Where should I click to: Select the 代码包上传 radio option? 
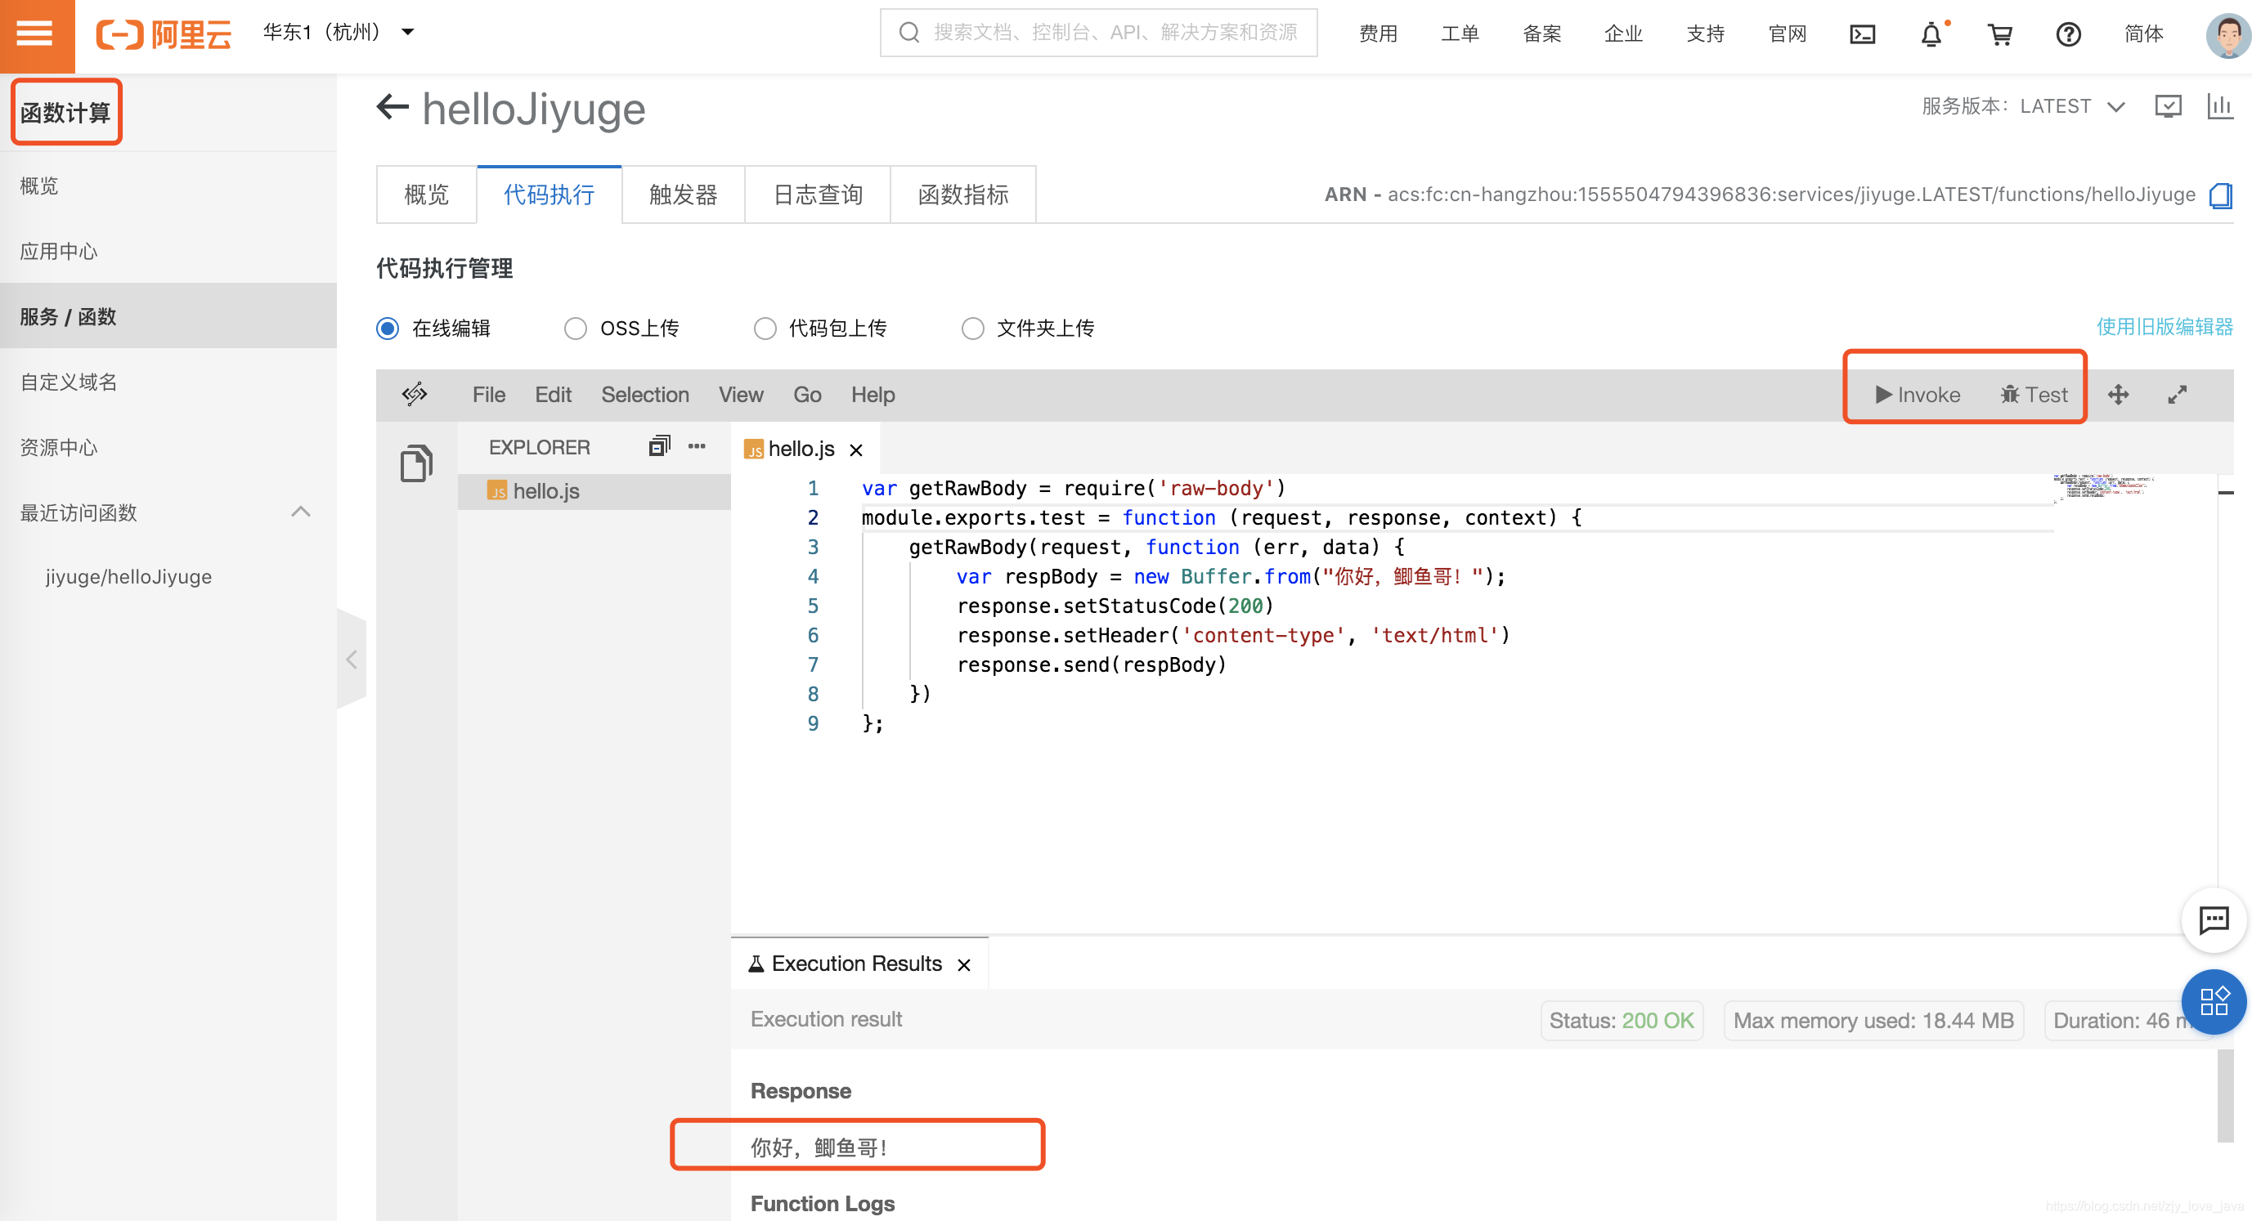765,329
